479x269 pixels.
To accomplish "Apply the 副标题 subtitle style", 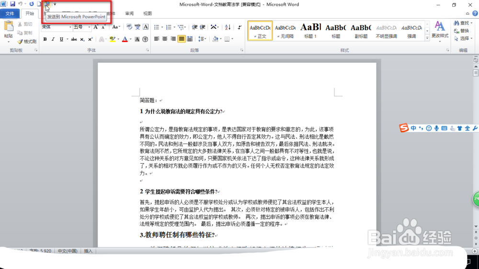I will pos(361,31).
